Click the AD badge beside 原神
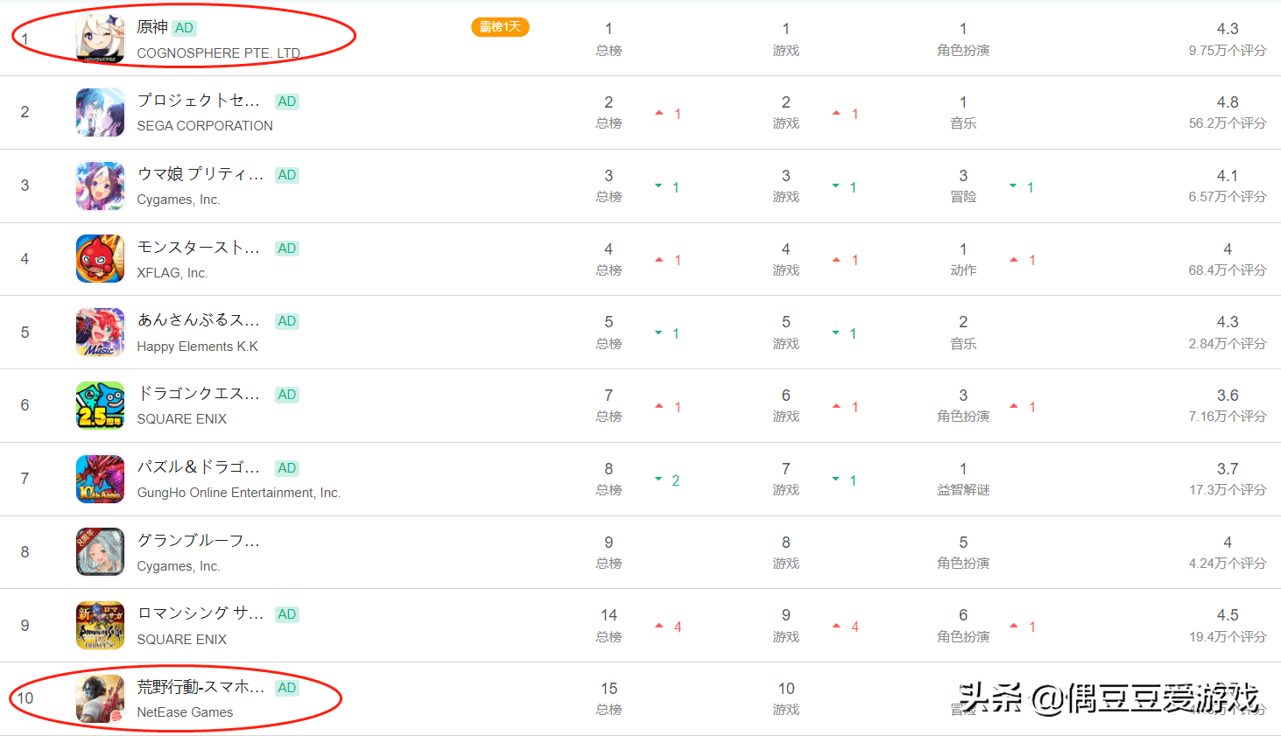The image size is (1281, 736). click(x=184, y=28)
